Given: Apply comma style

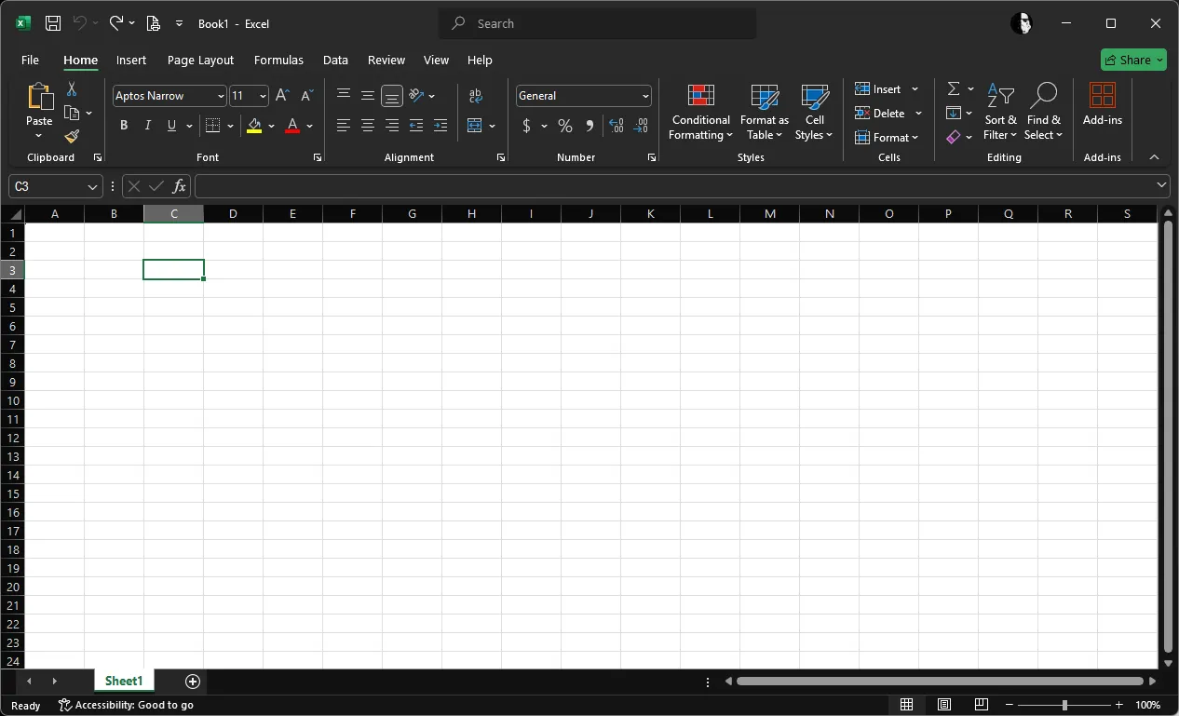Looking at the screenshot, I should pos(589,126).
